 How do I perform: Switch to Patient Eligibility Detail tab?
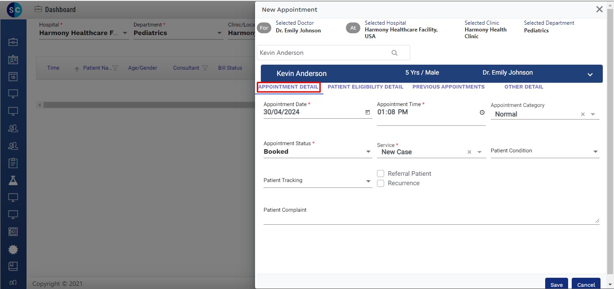click(x=365, y=87)
